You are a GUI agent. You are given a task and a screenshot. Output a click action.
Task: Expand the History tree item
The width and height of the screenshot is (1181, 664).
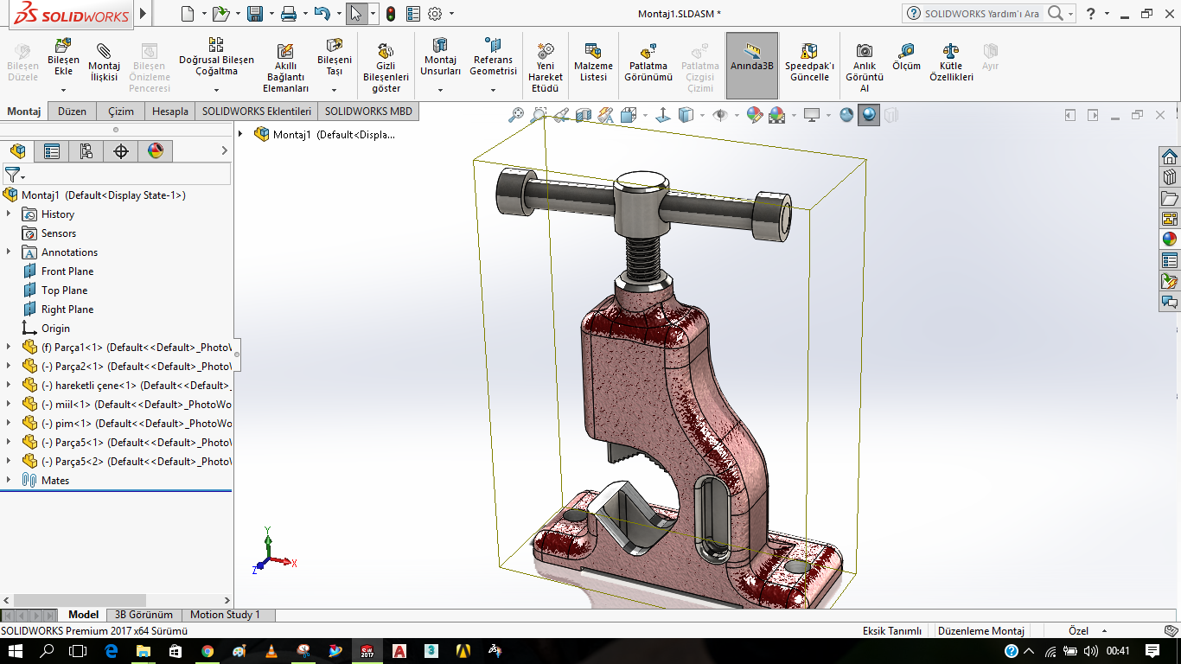[9, 214]
